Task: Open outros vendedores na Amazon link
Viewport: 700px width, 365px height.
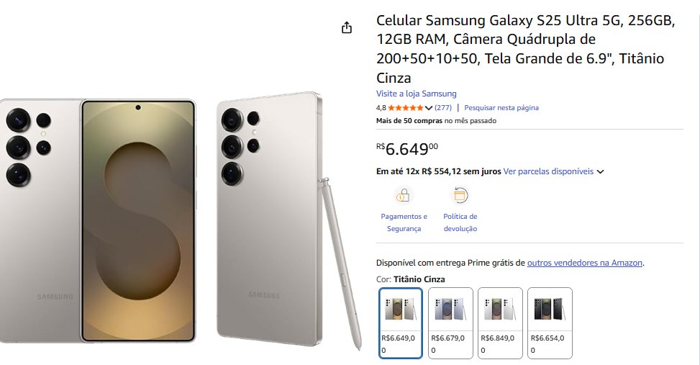Action: pyautogui.click(x=585, y=263)
